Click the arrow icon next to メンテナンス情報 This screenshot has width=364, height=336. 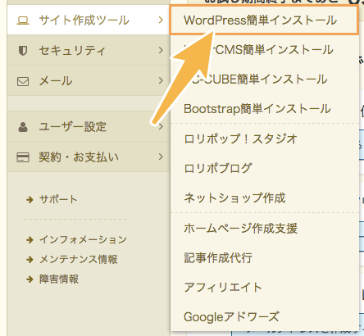[x=30, y=260]
